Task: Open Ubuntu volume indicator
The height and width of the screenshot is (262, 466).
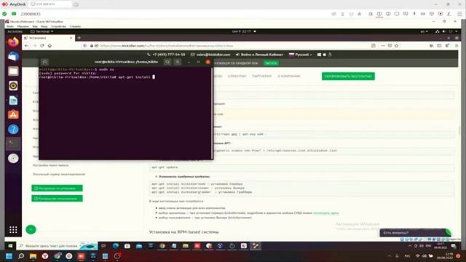Action: pyautogui.click(x=444, y=31)
